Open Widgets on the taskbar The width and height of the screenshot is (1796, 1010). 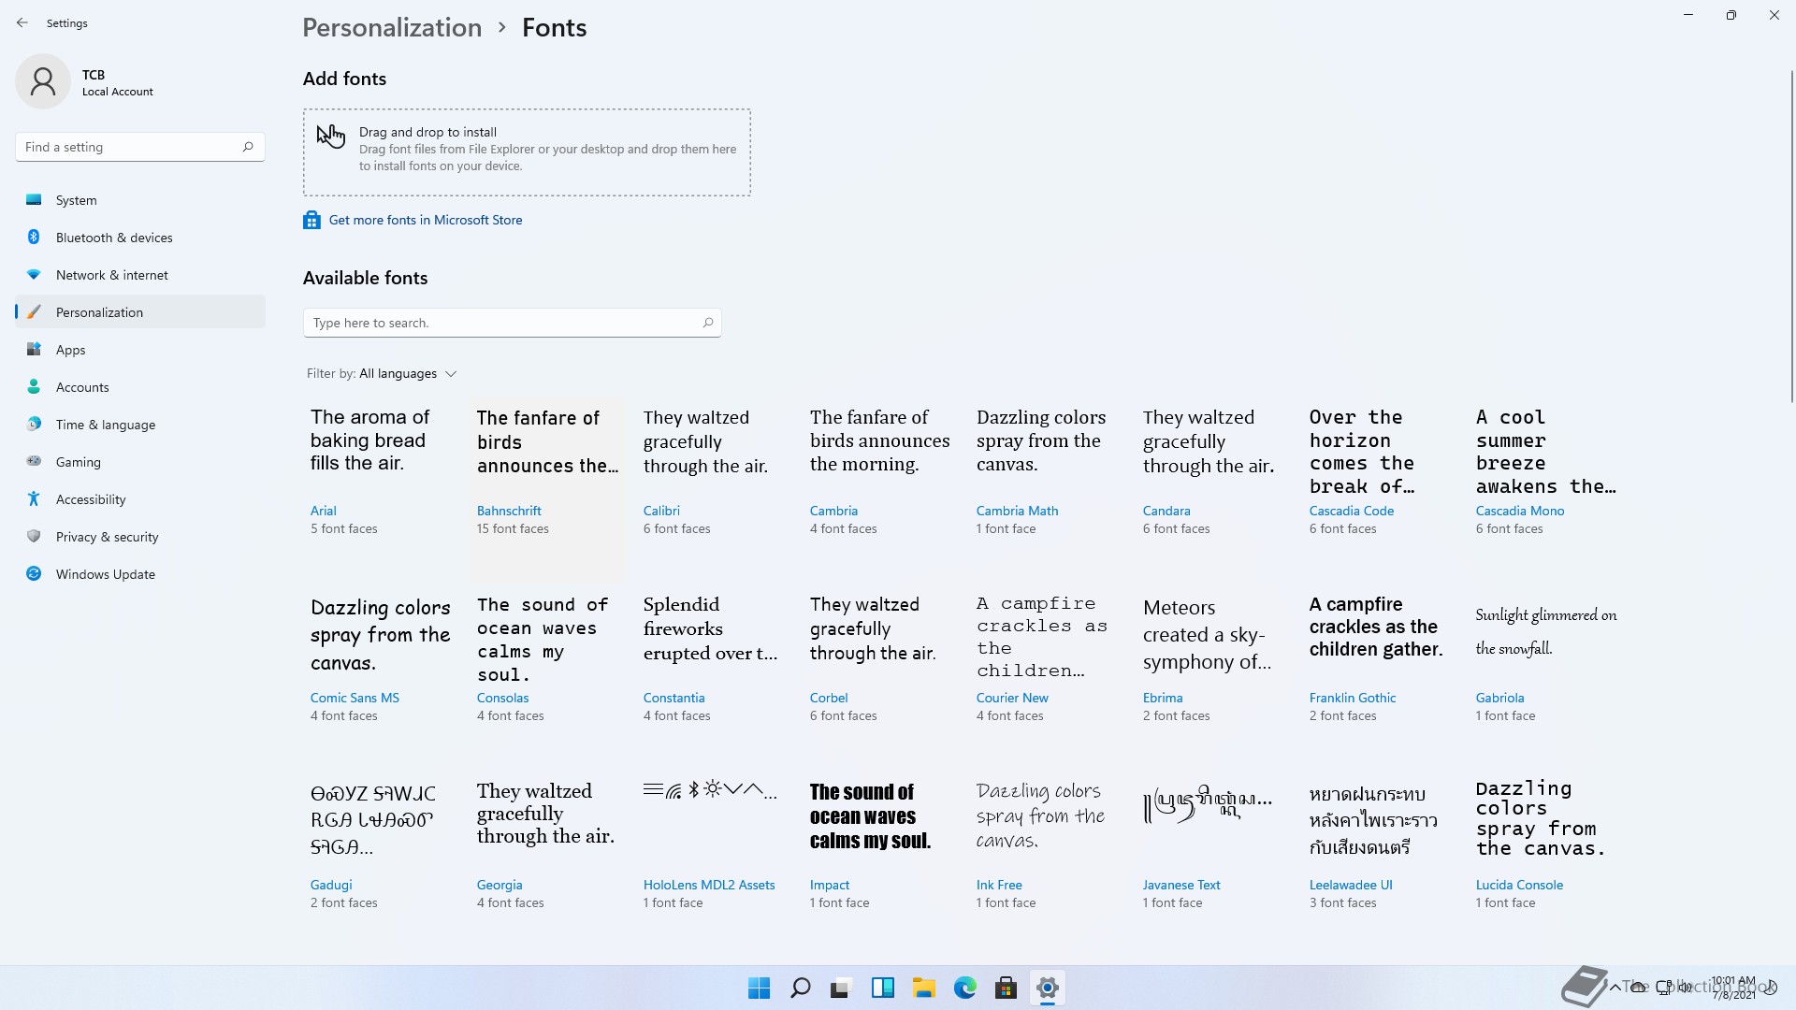coord(882,988)
